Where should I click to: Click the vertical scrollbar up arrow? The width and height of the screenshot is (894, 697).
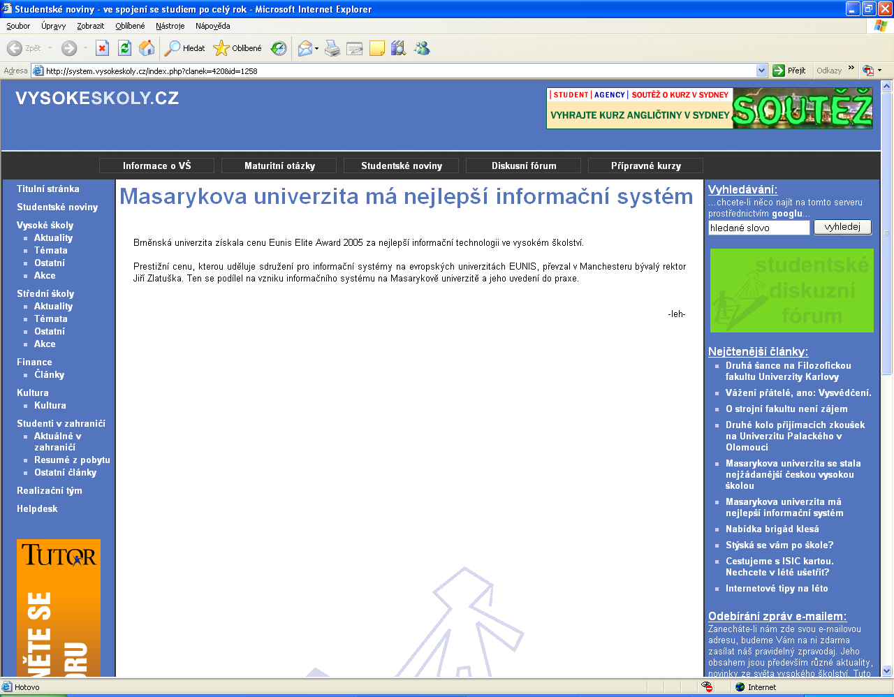(x=887, y=87)
